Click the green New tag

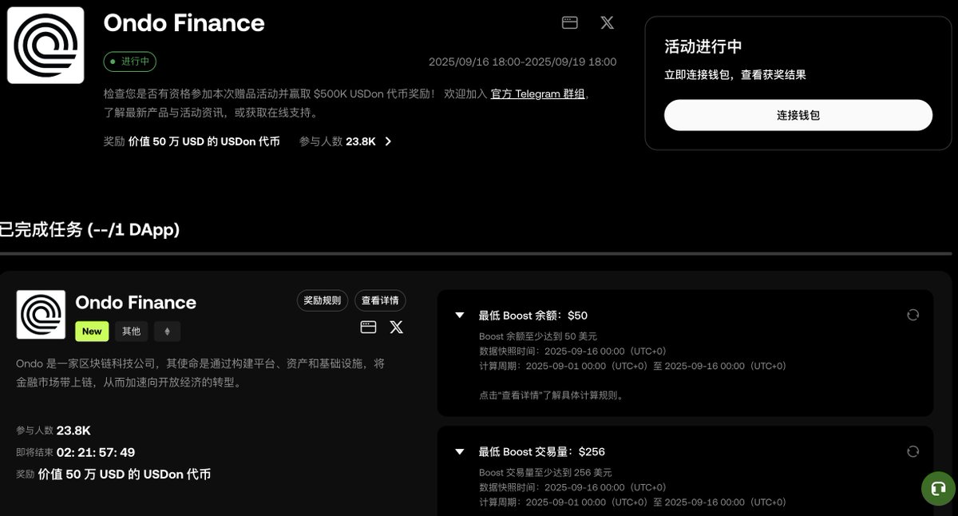coord(92,331)
